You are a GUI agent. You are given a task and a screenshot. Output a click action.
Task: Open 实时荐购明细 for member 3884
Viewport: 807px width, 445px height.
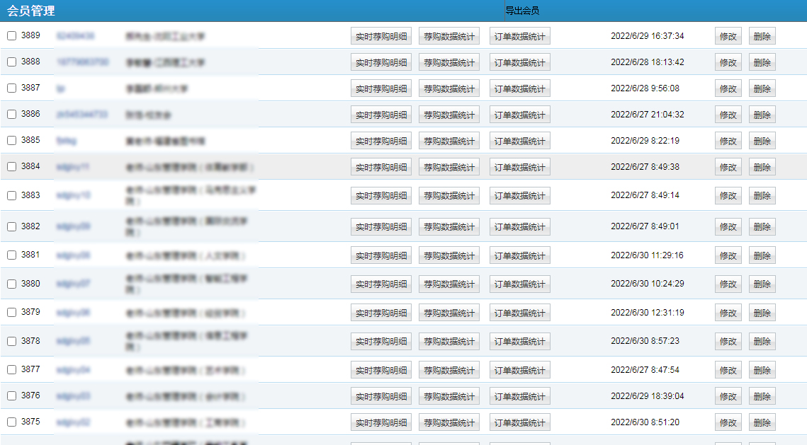tap(380, 167)
